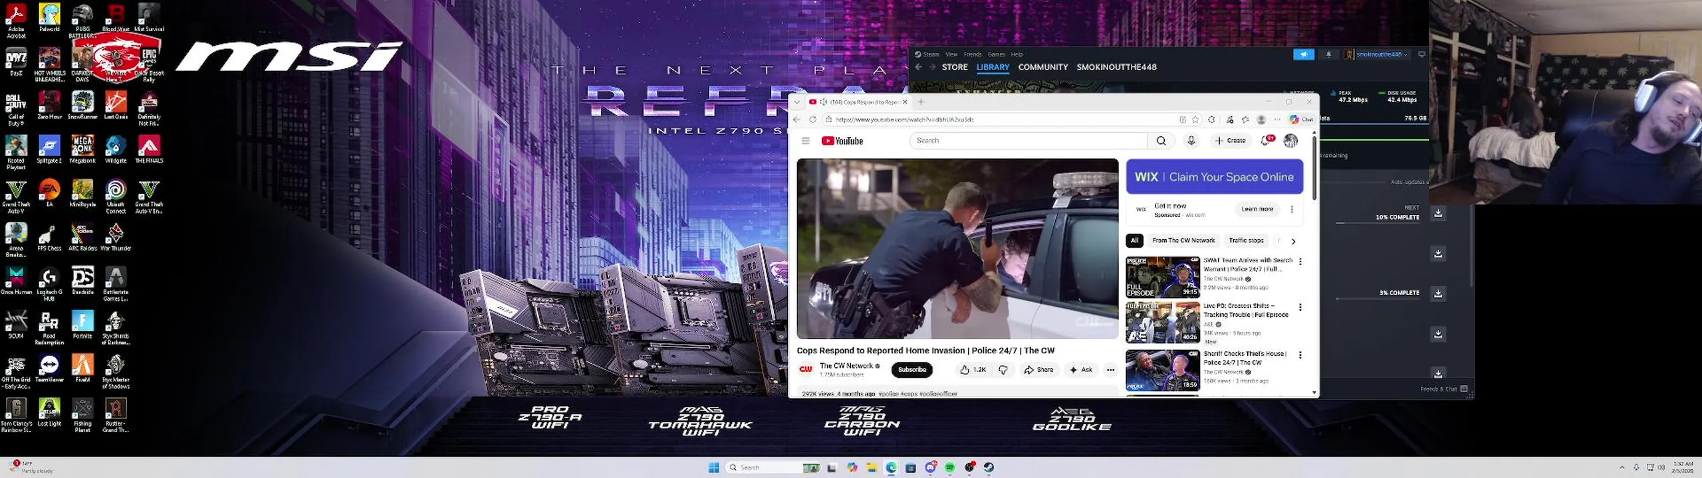Launch Logitech G HUB desktop shortcut
Image resolution: width=1702 pixels, height=478 pixels.
click(x=49, y=284)
